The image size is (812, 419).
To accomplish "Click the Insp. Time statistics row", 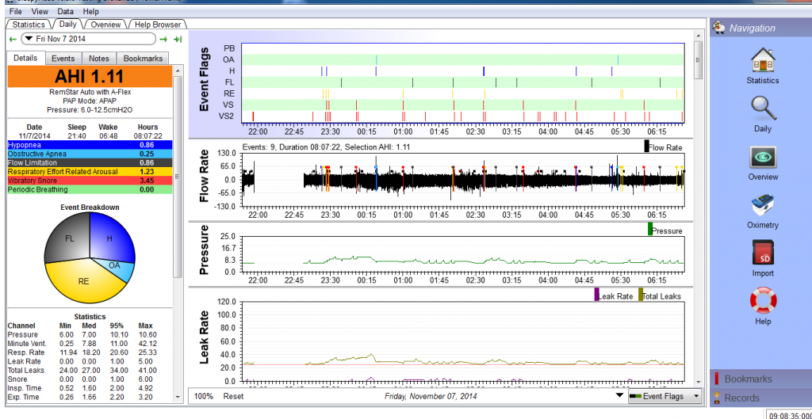I will tap(82, 388).
